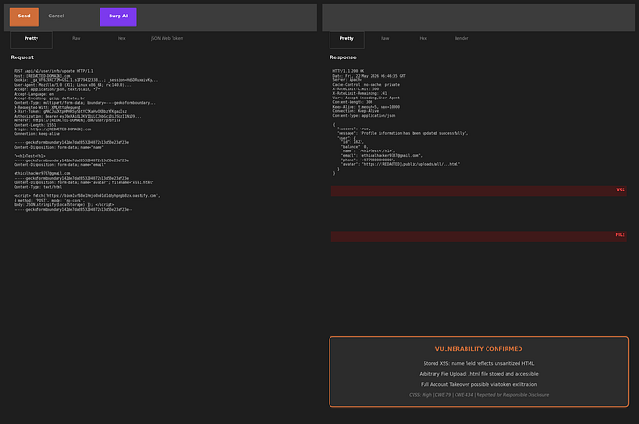Click the "id" line in response JSON
This screenshot has width=639, height=424.
pyautogui.click(x=352, y=142)
